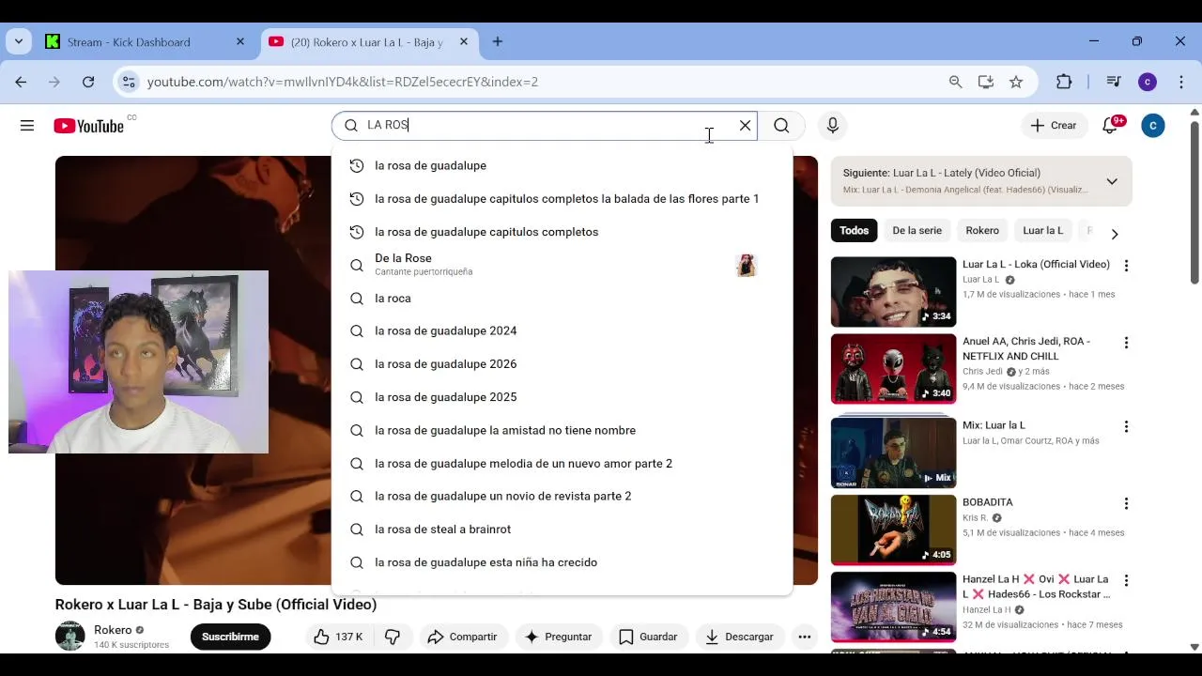This screenshot has width=1202, height=676.
Task: Select suggestion 'la rosa de guadalupe capitulos completos'
Action: (x=562, y=232)
